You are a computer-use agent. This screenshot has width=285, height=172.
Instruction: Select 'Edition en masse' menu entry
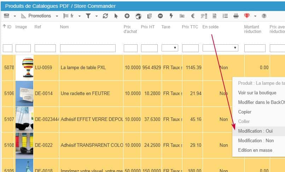255,150
